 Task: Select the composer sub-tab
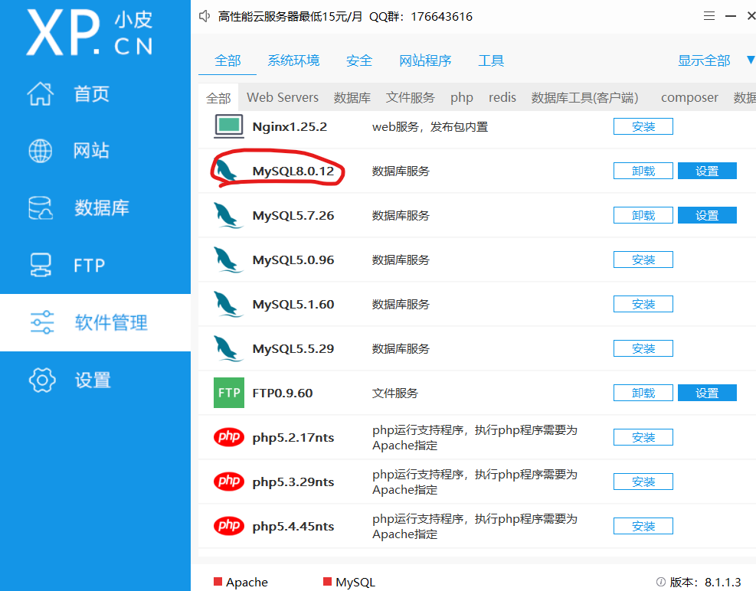click(689, 97)
